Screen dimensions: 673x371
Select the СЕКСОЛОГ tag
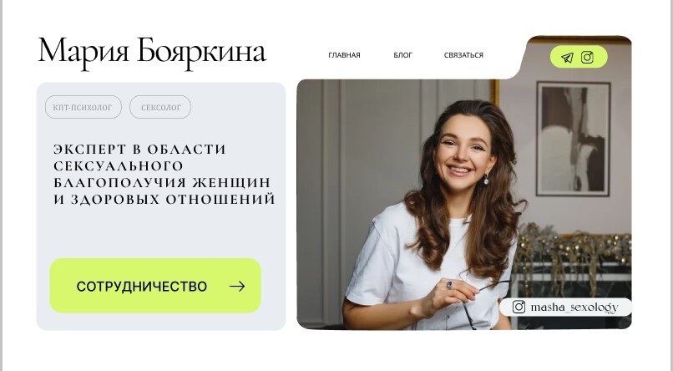pos(160,107)
